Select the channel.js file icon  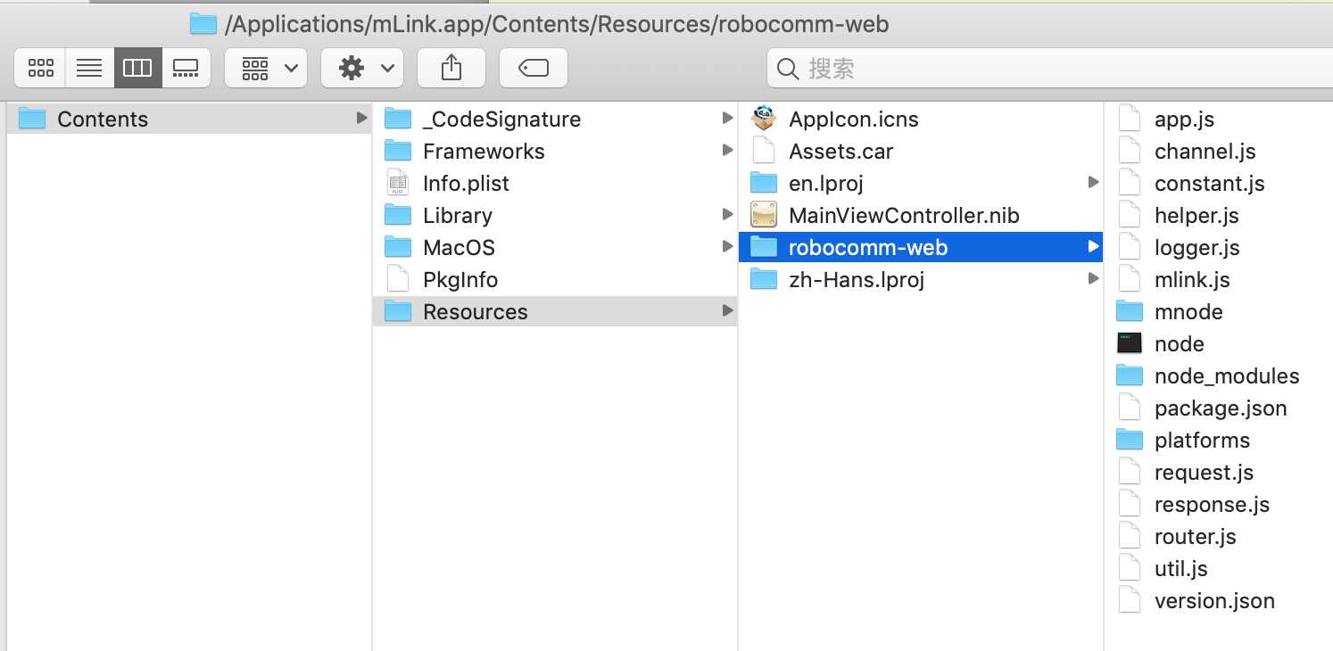coord(1130,151)
